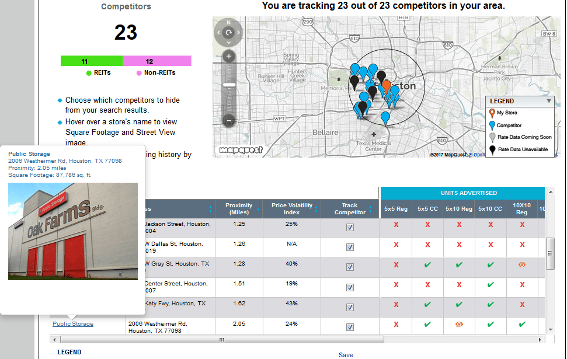Pan the map south with down arrow

(x=228, y=43)
